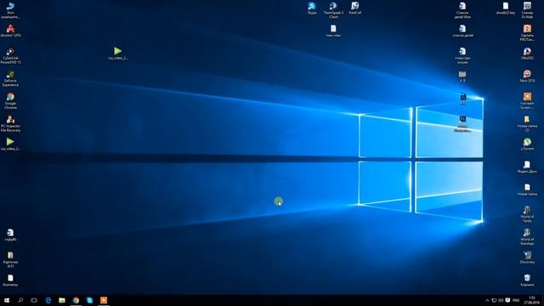The width and height of the screenshot is (544, 306).
Task: Select the cvjkjdfv document icon
Action: coord(10,235)
